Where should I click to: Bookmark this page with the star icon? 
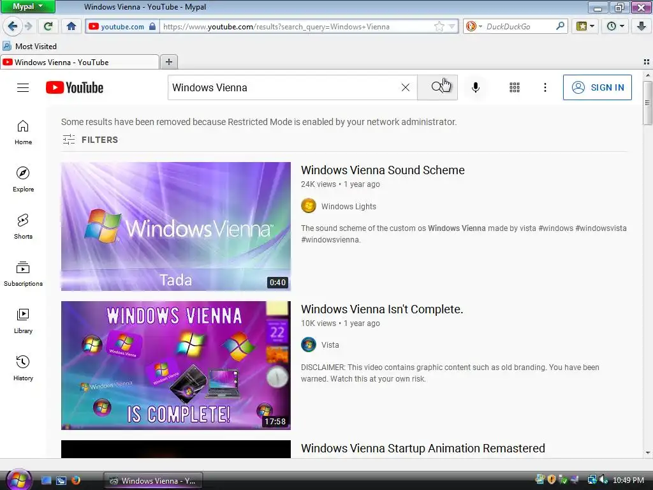(439, 27)
